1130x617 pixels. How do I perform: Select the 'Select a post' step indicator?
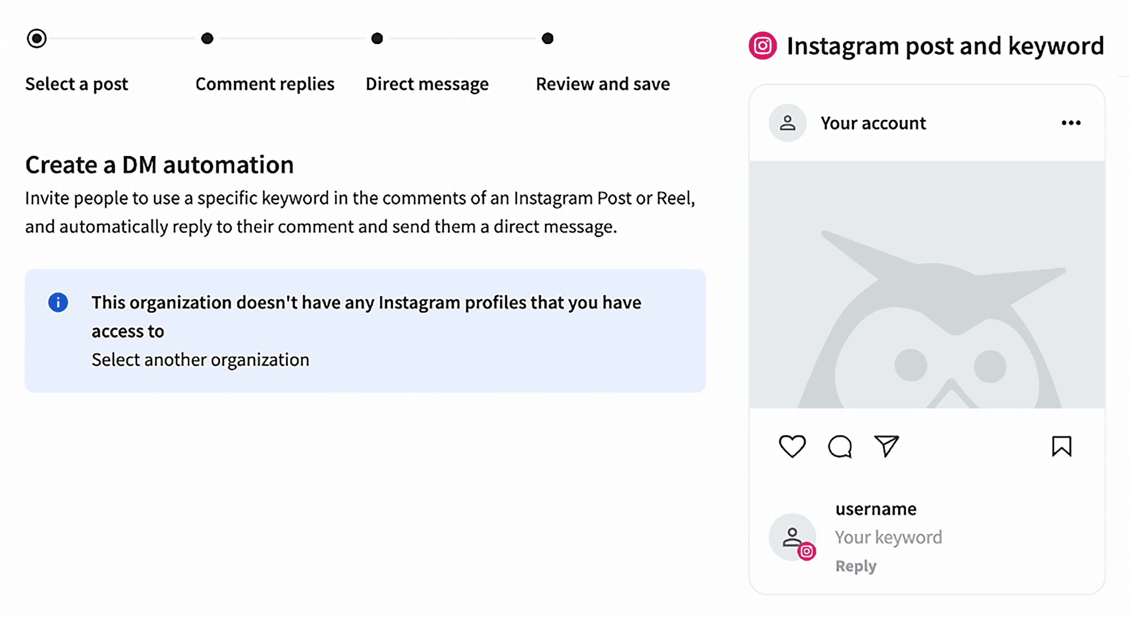(x=37, y=38)
